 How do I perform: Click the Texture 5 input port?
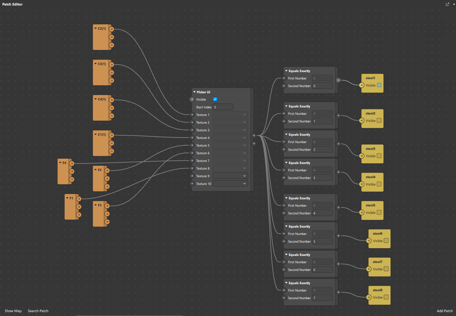coord(192,145)
